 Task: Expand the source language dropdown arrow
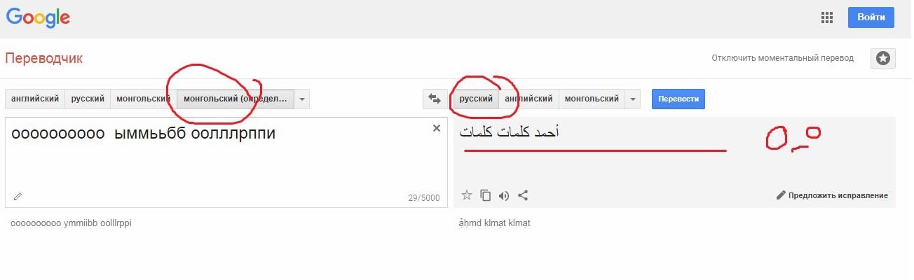pos(301,99)
